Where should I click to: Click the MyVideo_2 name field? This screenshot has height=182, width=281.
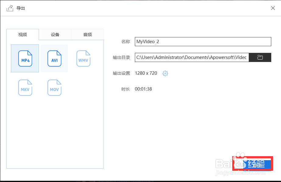tap(203, 41)
